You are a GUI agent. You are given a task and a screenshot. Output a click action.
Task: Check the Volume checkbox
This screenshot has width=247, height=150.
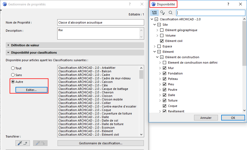162,35
